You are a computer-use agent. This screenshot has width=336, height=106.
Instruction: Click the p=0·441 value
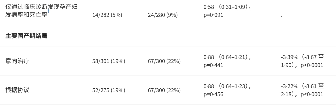pyautogui.click(x=213, y=65)
